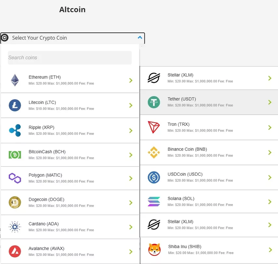This screenshot has width=278, height=264.
Task: Open USDCoin using its green arrow
Action: [x=270, y=178]
